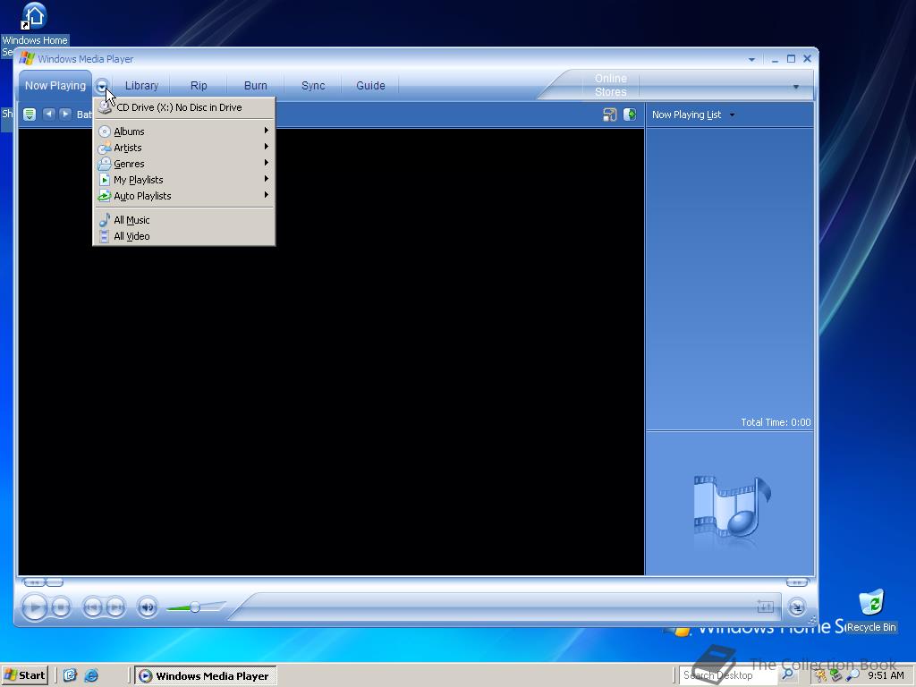Click the All Video filmstrip icon
Screen dimensions: 916x687
coord(104,236)
